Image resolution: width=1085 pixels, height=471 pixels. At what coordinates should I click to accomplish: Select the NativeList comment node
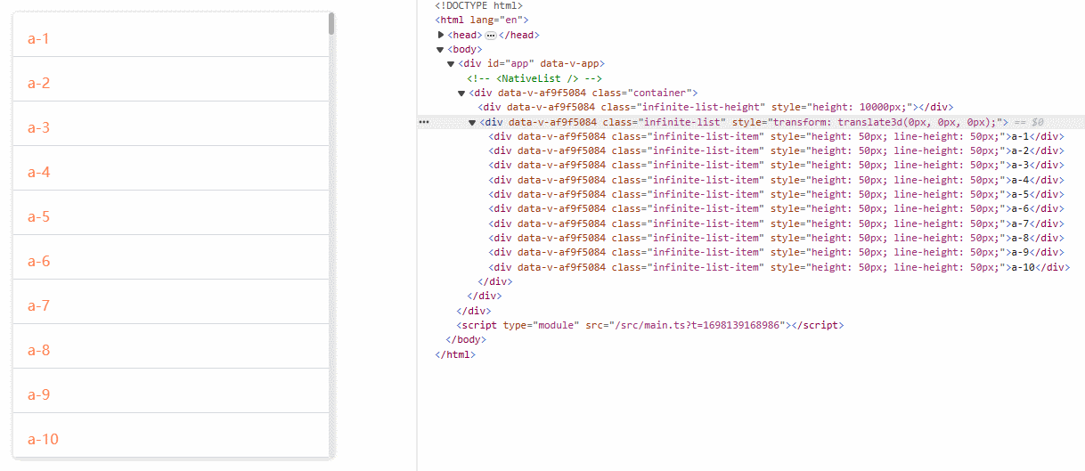(x=534, y=78)
